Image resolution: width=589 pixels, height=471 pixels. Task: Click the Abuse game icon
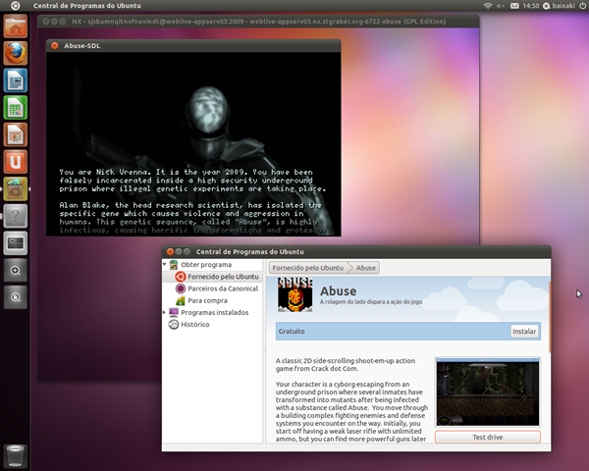tap(295, 293)
